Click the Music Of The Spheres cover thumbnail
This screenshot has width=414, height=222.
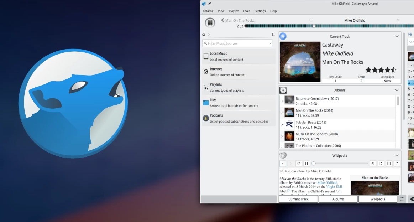289,136
